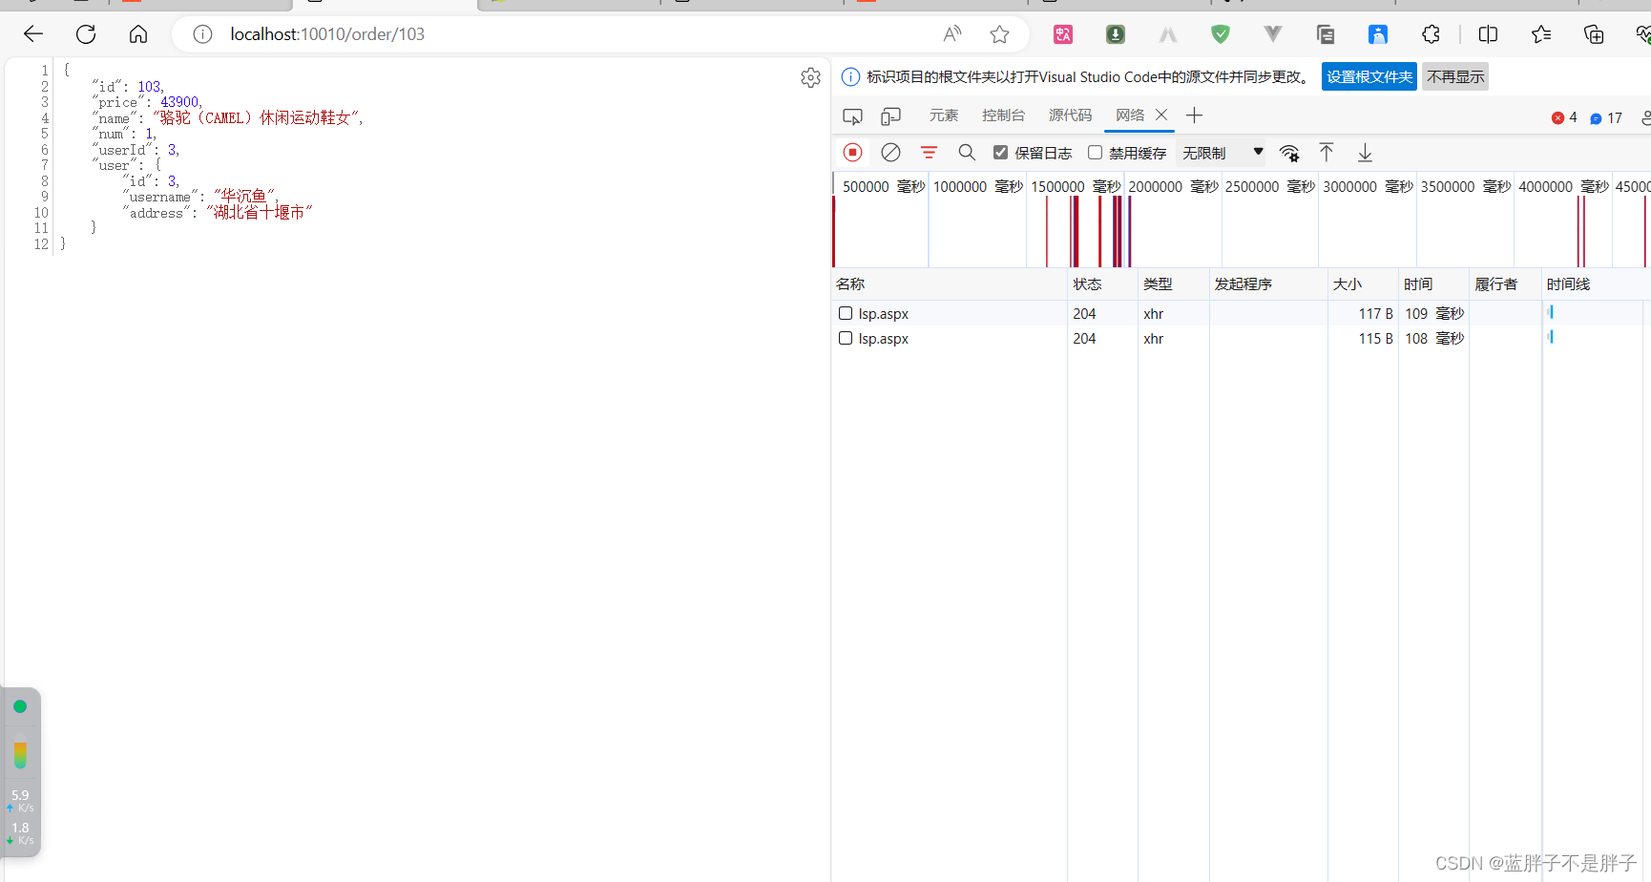Open JSON viewer settings gear
Image resolution: width=1651 pixels, height=882 pixels.
tap(810, 77)
